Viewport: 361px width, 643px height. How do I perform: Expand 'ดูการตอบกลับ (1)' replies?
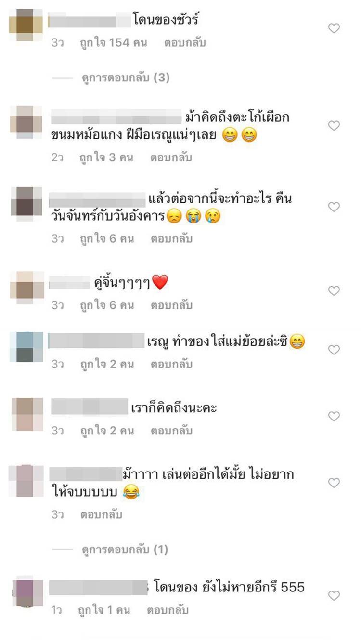pos(124,549)
